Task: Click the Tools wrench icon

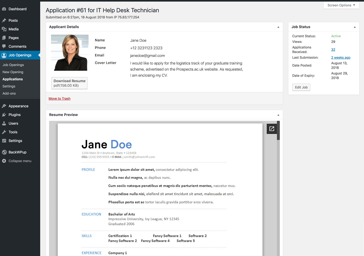Action: tap(4, 132)
